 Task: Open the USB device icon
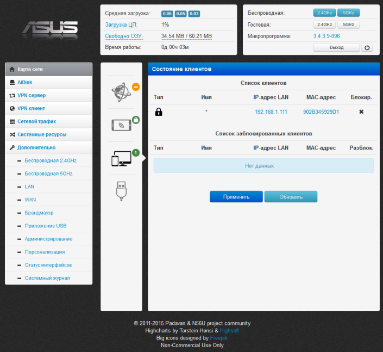pyautogui.click(x=121, y=191)
